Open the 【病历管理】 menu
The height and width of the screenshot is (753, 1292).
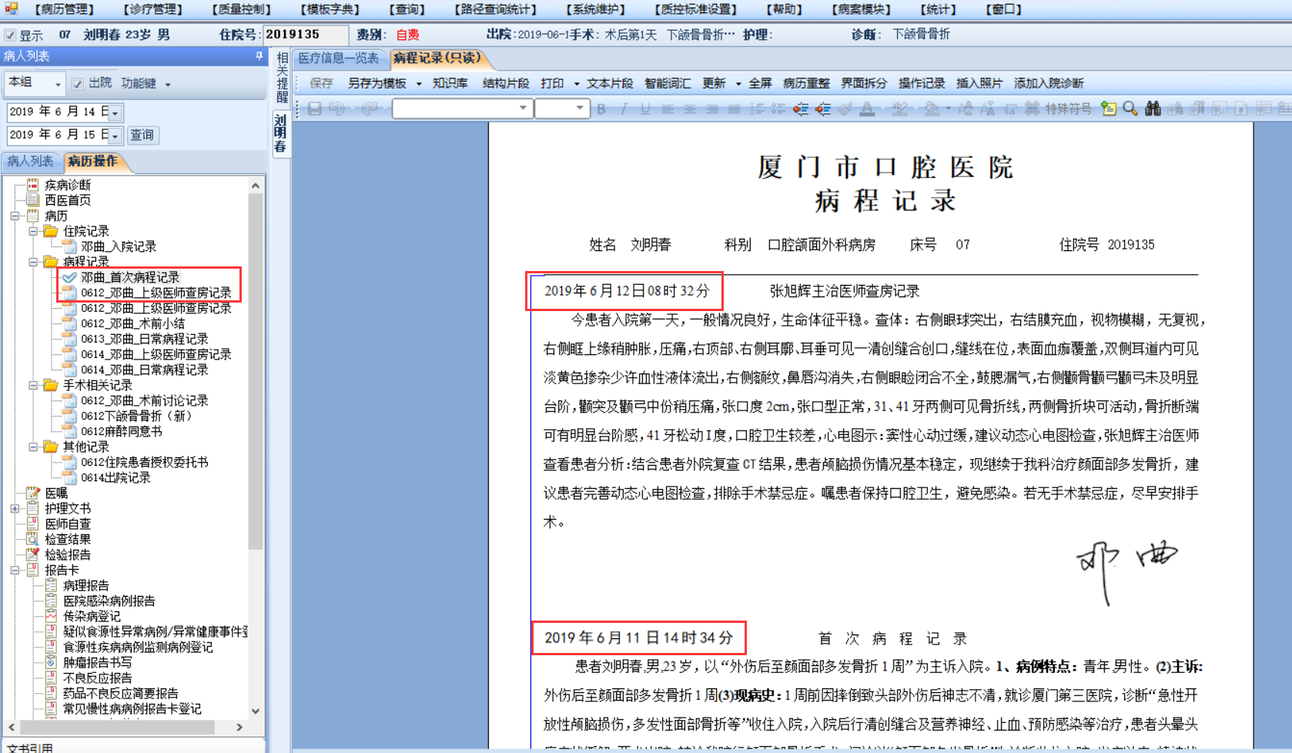tap(64, 9)
